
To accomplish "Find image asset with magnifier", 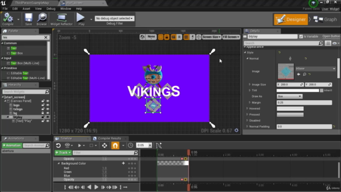I will point(304,74).
